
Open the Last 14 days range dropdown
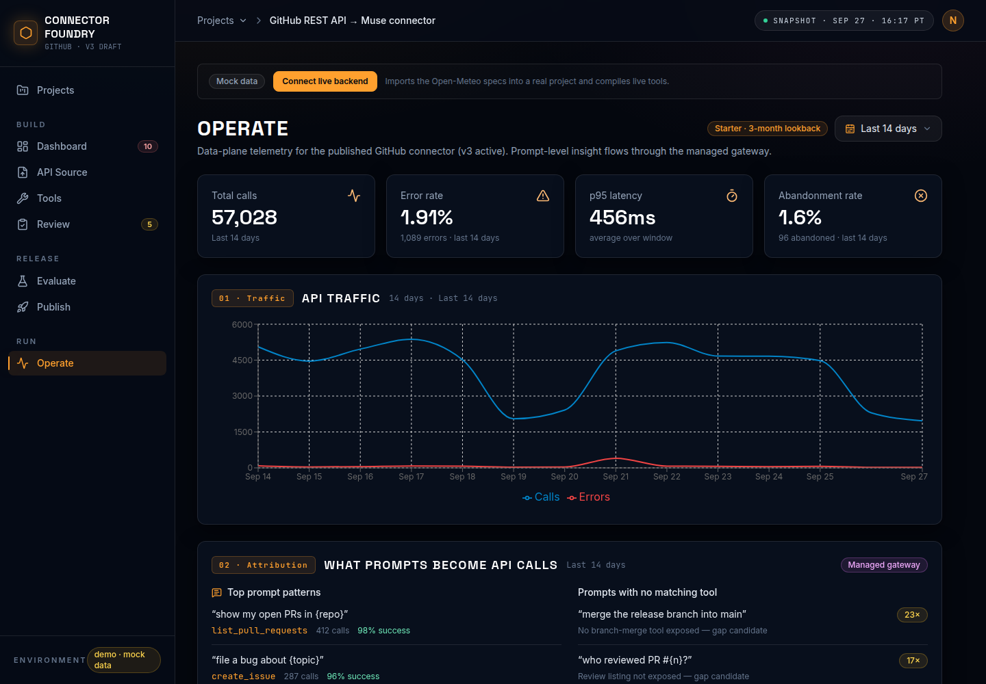(x=888, y=129)
